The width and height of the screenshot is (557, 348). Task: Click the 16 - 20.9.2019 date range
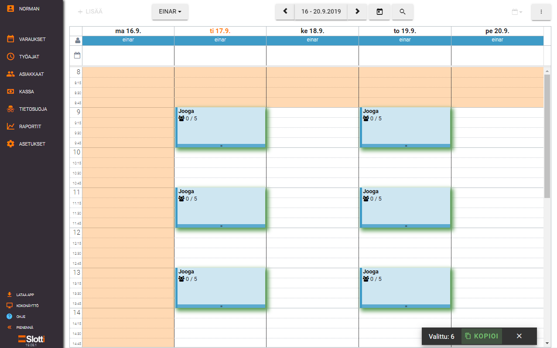pyautogui.click(x=321, y=12)
